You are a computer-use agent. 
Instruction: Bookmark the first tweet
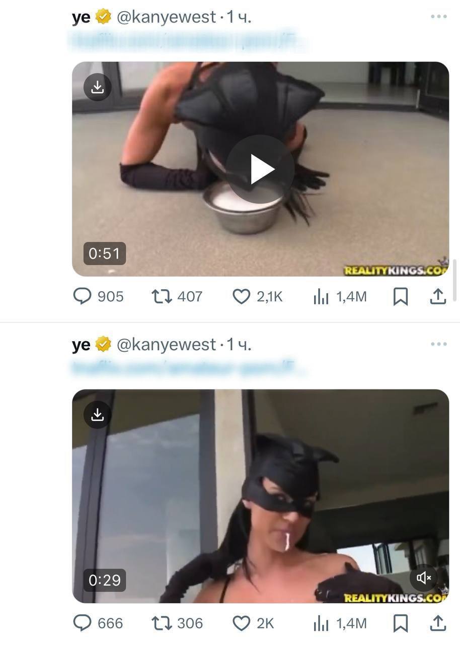click(x=400, y=297)
